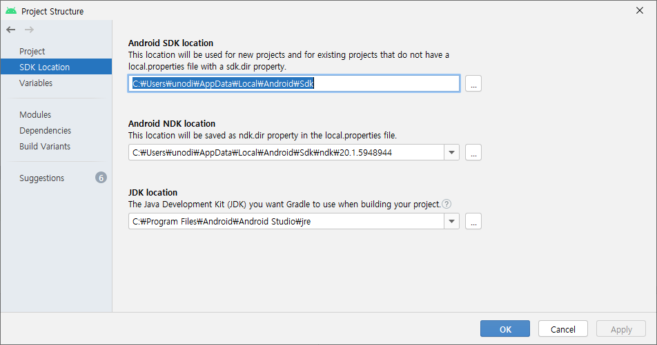Expand the Android NDK location dropdown arrow
657x345 pixels.
point(451,153)
